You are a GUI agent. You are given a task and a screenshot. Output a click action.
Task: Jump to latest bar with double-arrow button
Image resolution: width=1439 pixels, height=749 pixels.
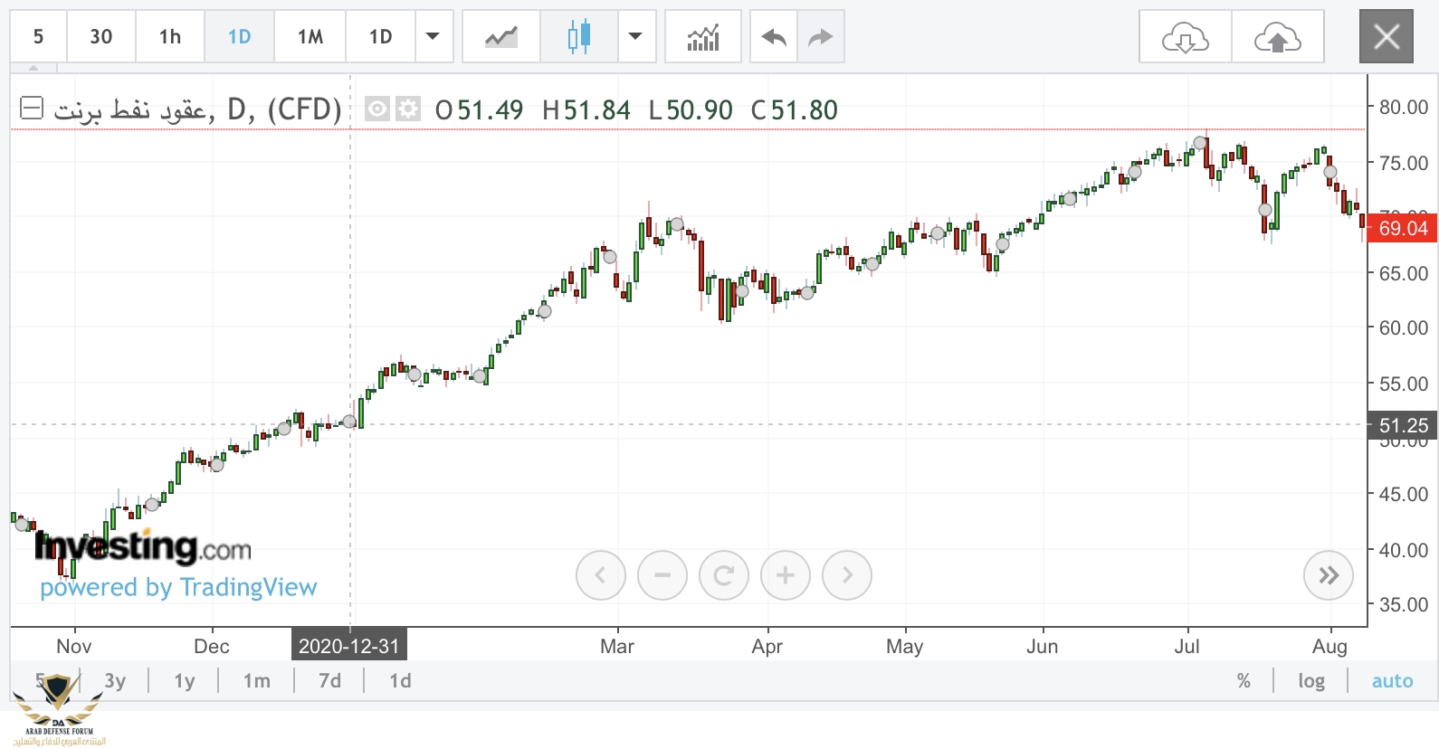[1328, 575]
